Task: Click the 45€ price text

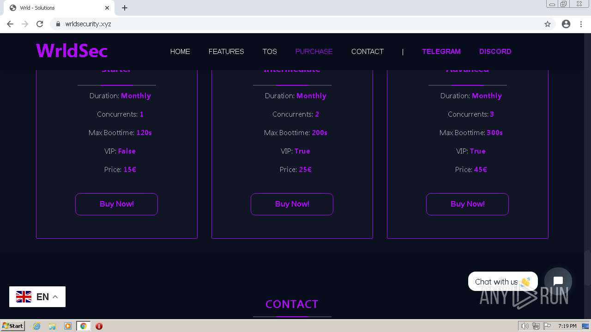Action: (481, 170)
